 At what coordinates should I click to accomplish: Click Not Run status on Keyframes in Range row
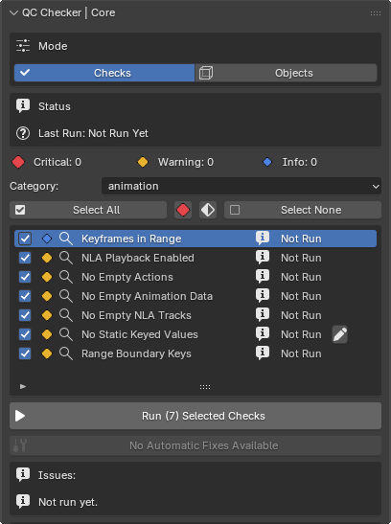(x=301, y=239)
